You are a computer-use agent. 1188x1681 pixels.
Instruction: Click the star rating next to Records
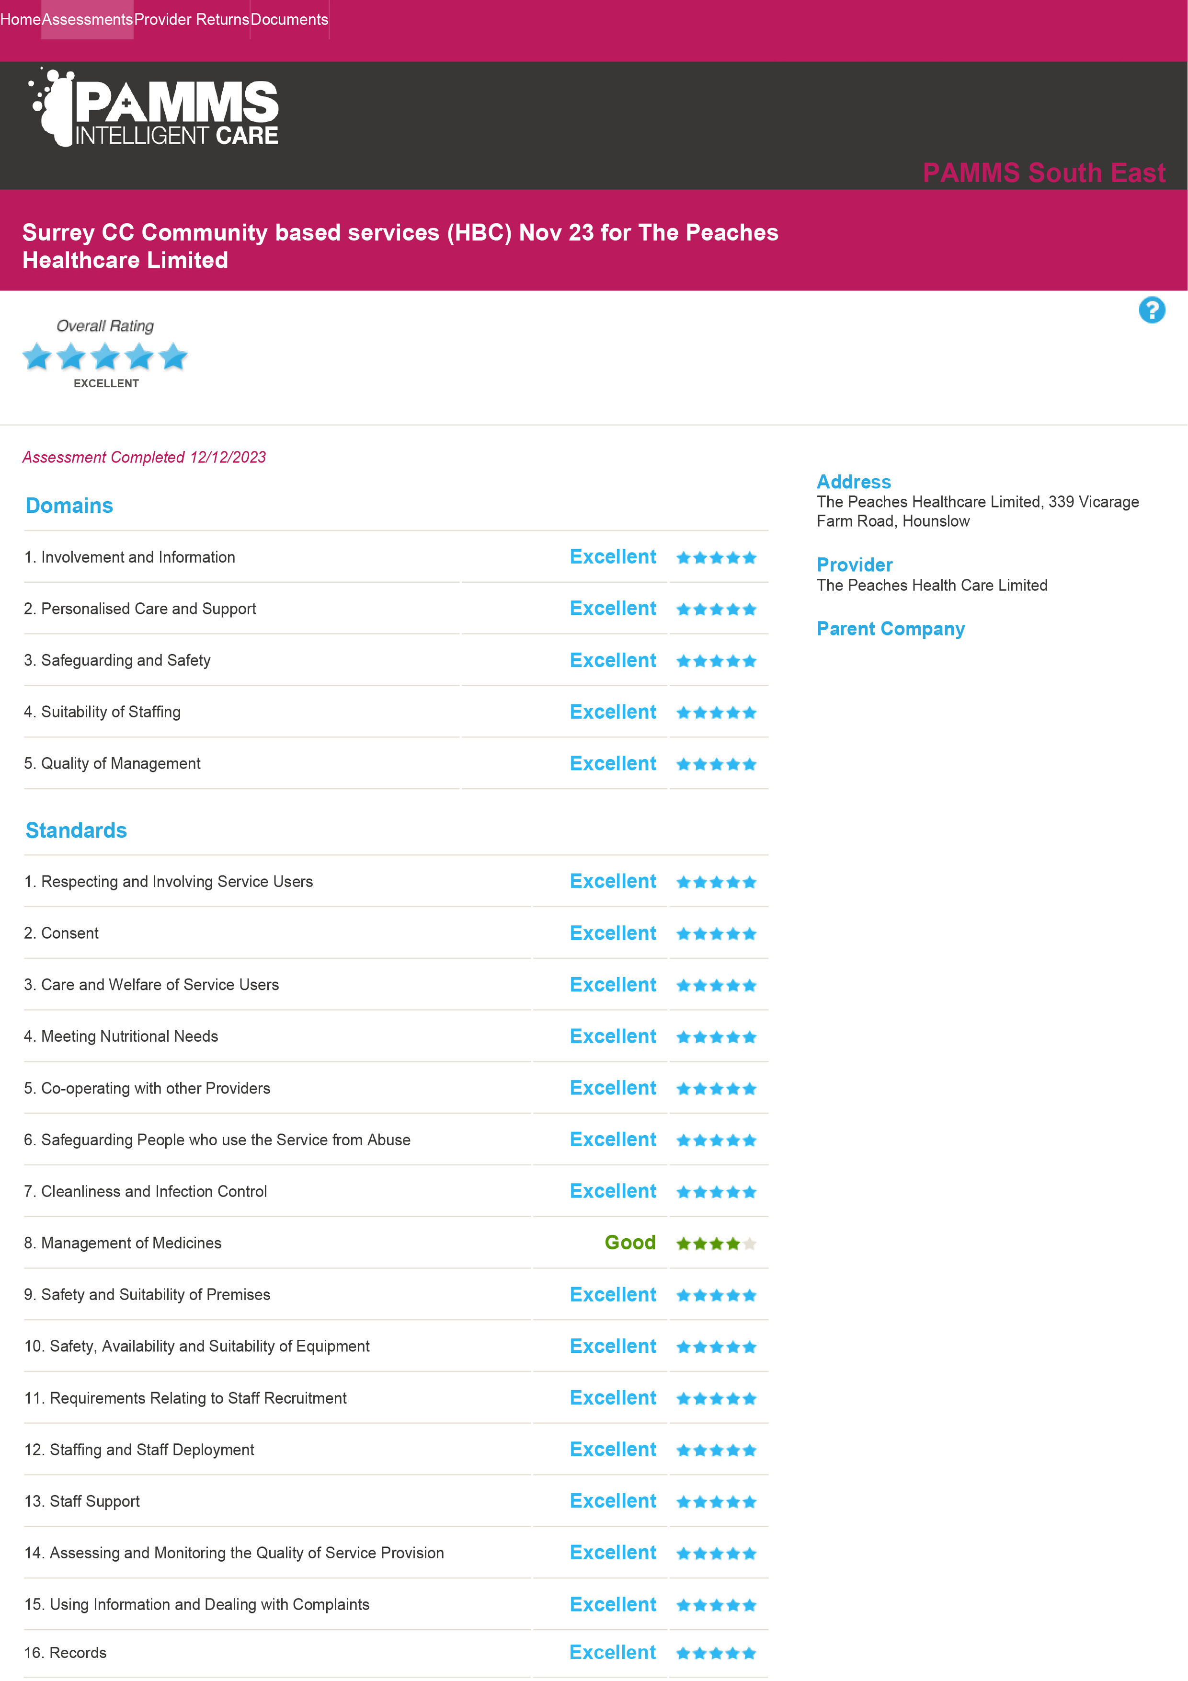(x=717, y=1652)
